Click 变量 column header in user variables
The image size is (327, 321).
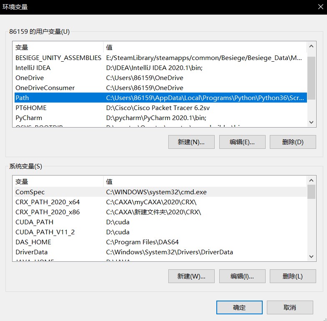point(58,47)
